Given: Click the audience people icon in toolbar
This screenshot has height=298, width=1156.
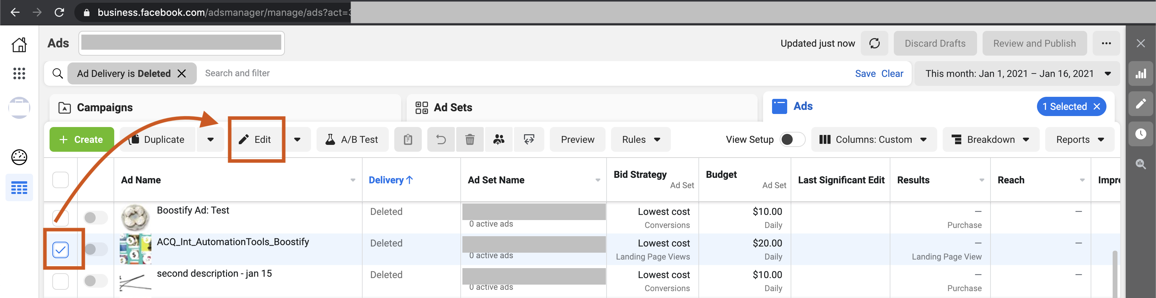Looking at the screenshot, I should click(499, 140).
